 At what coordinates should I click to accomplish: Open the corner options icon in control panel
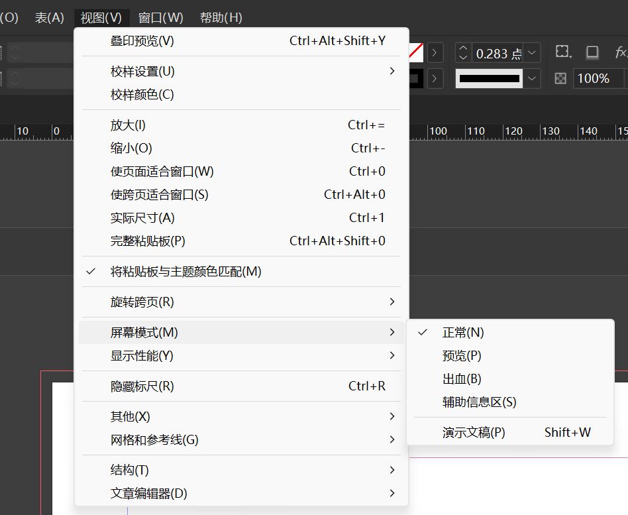564,51
